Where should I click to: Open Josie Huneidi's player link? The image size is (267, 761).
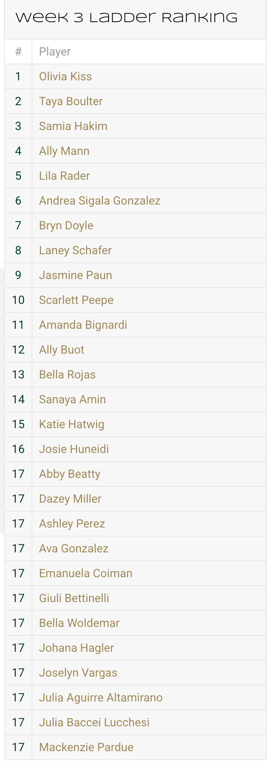pos(74,449)
